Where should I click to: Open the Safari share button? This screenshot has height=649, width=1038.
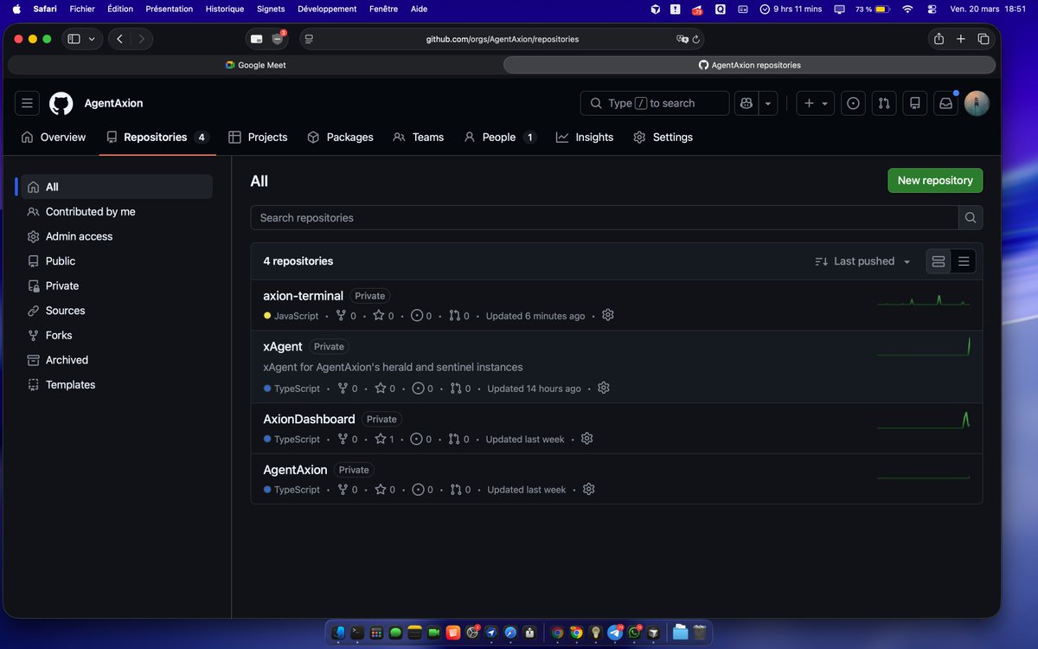pos(939,39)
